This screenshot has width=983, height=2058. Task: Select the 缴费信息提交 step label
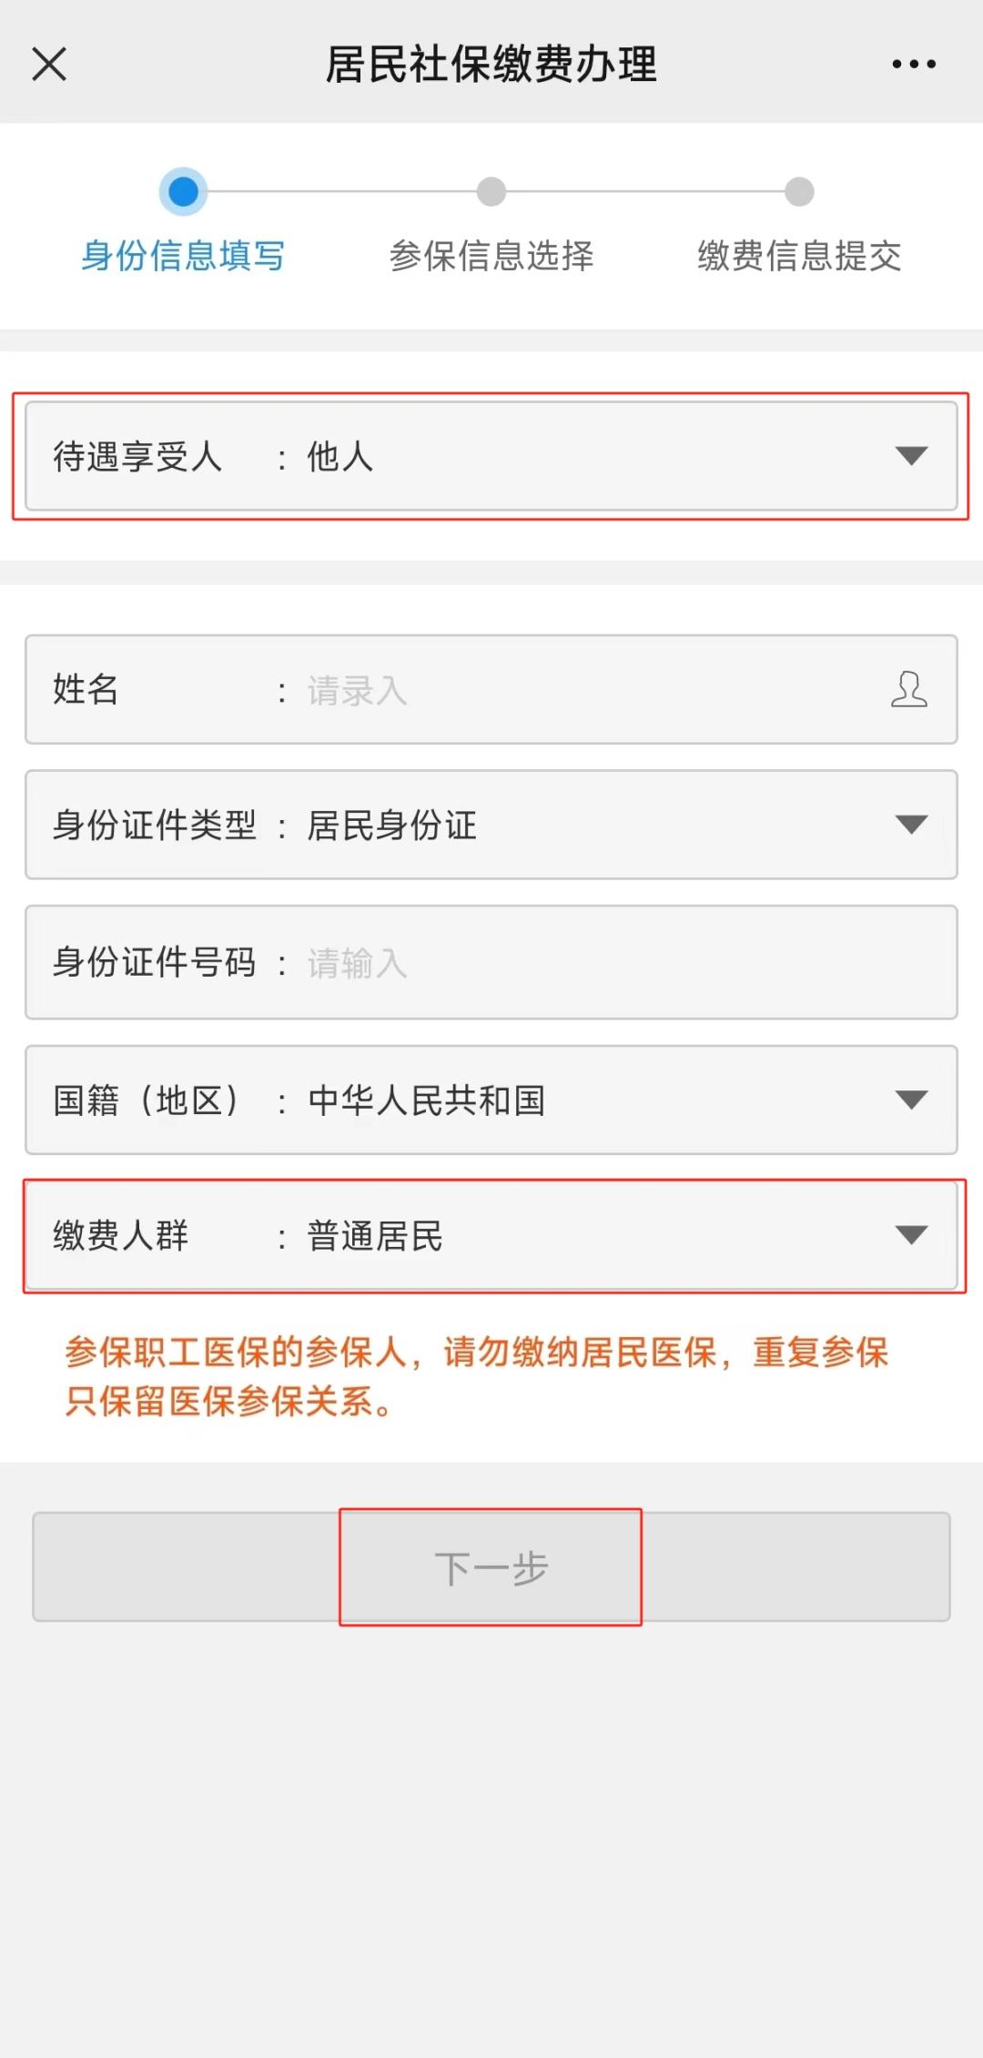(x=799, y=256)
